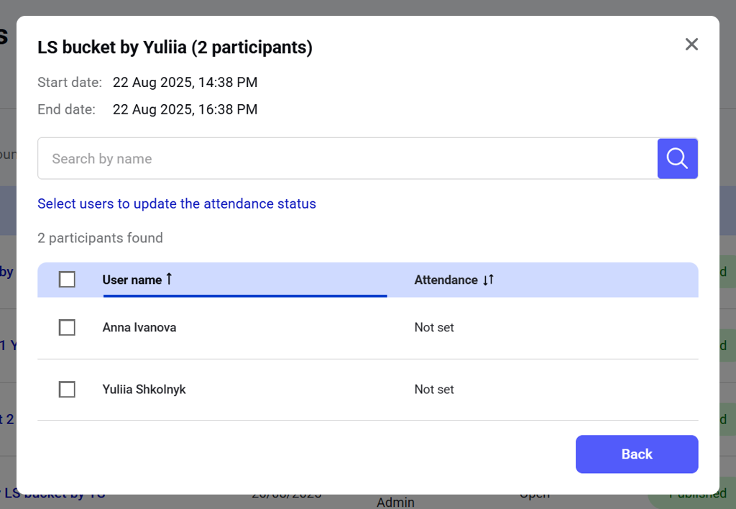Sort by User name column
The image size is (736, 509).
tap(137, 280)
